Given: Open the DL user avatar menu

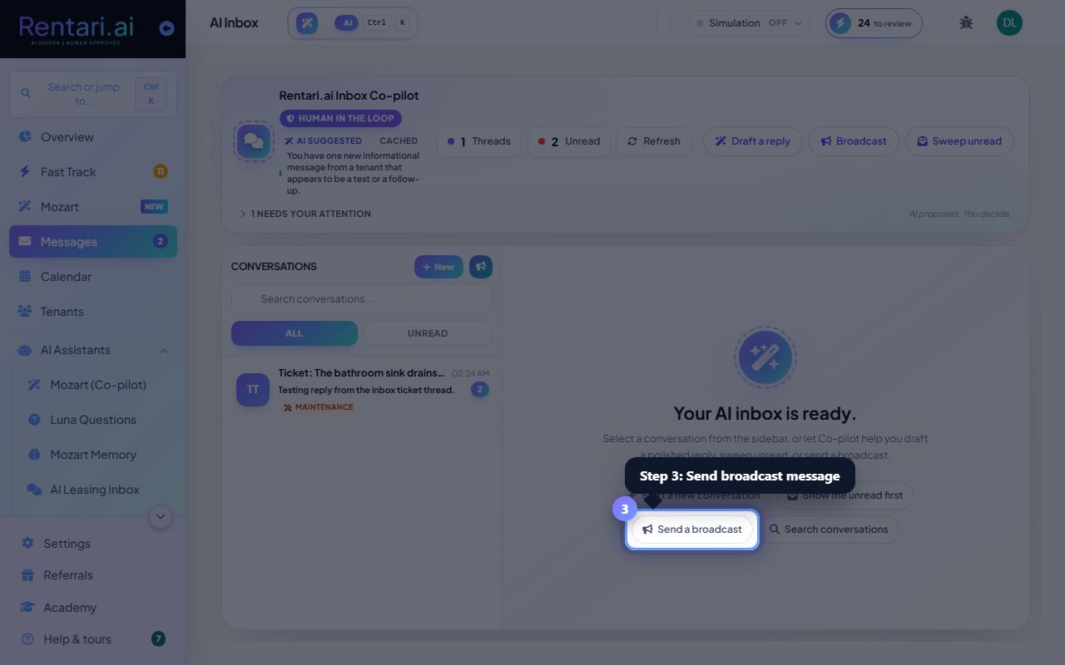Looking at the screenshot, I should pos(1009,23).
